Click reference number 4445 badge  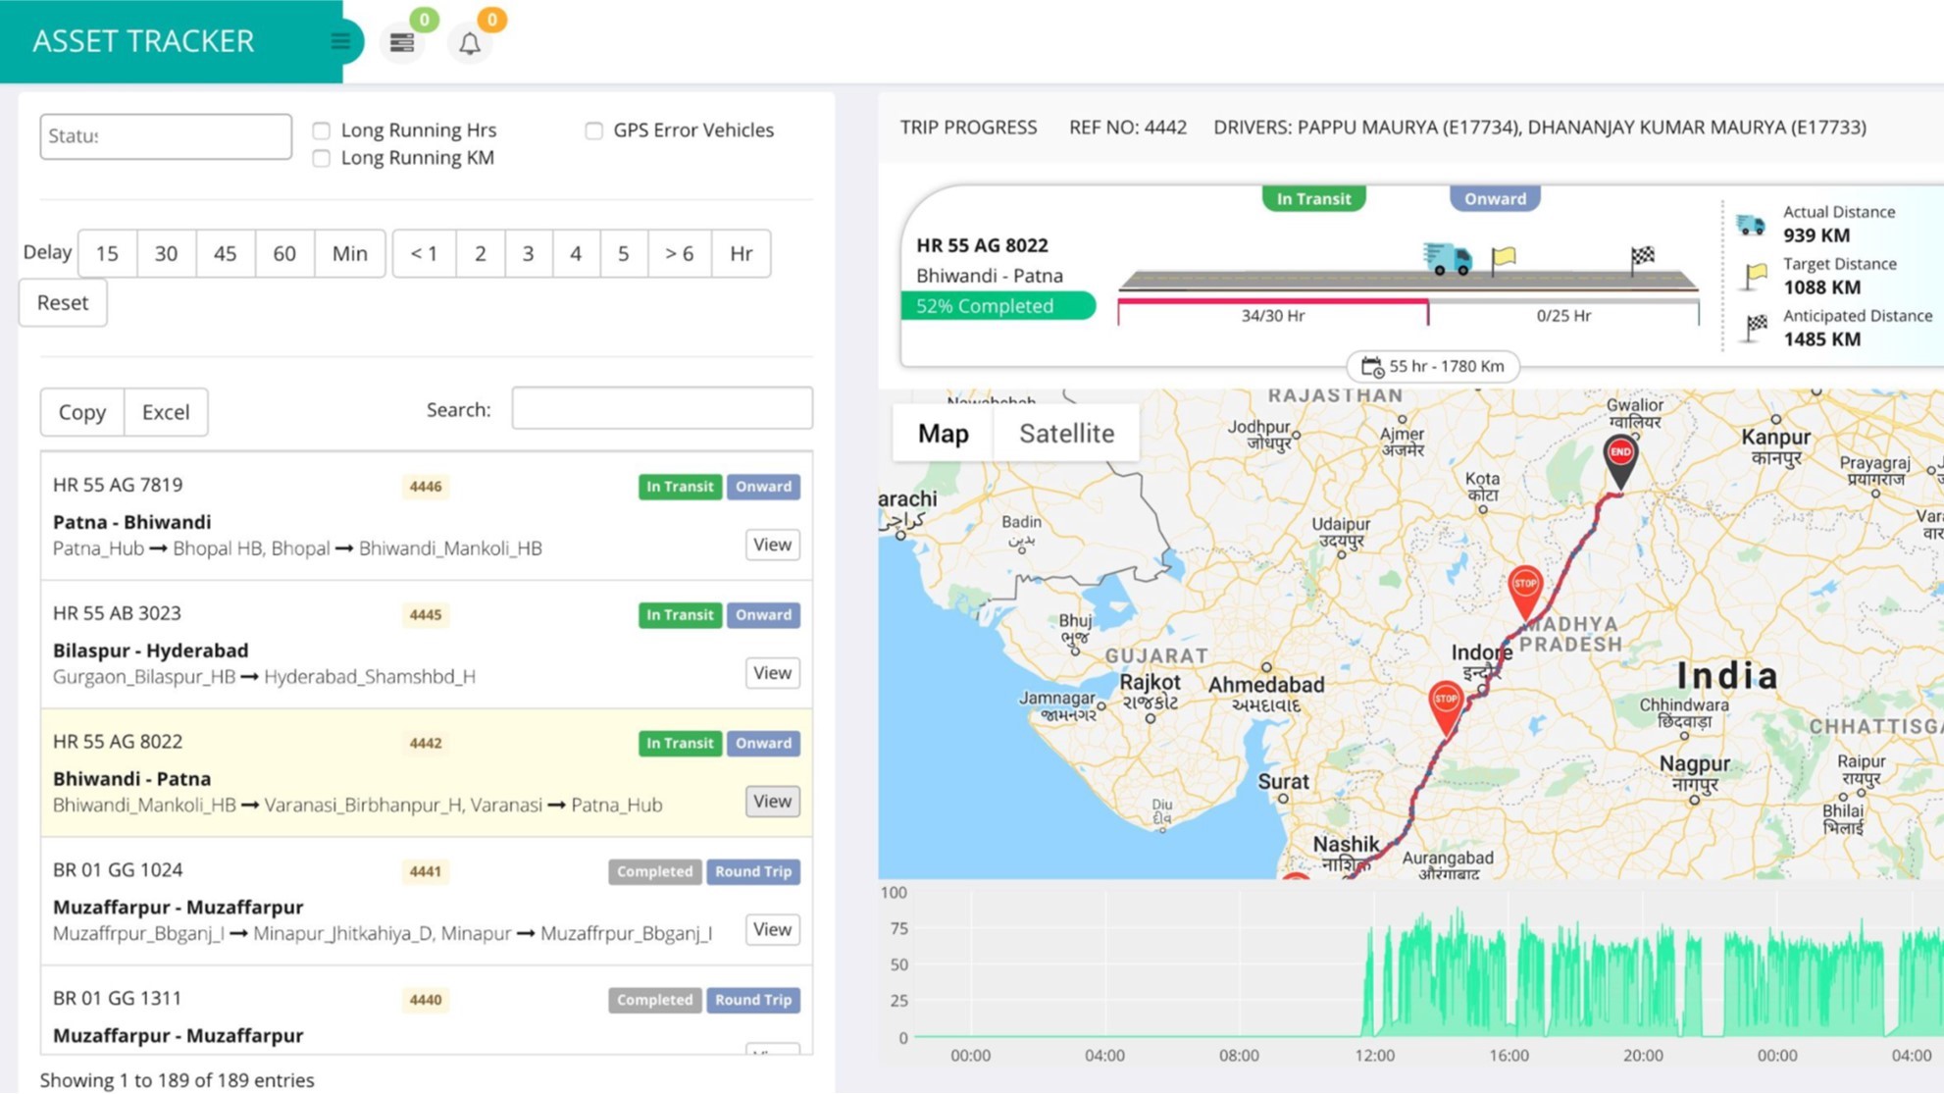coord(425,615)
